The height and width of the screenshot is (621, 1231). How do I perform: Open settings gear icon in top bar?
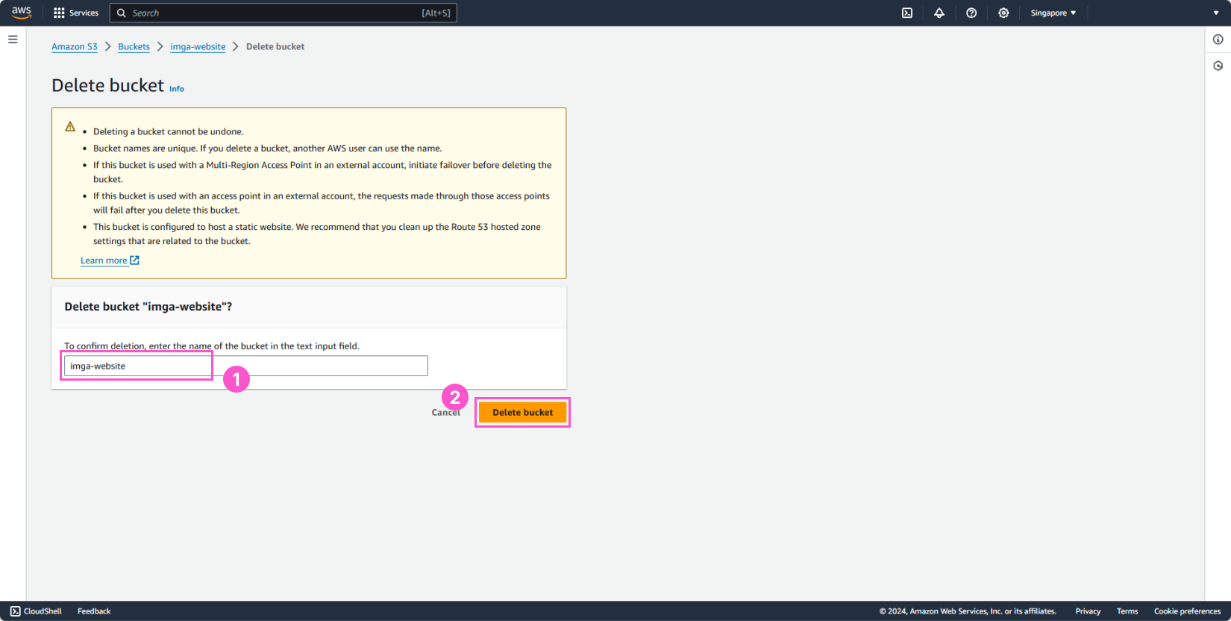coord(1003,13)
